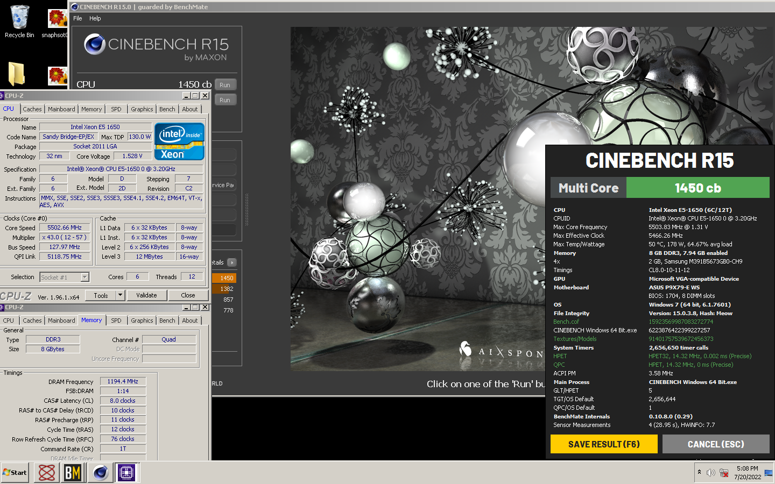775x484 pixels.
Task: Switch to Cinebench via taskbar sphere icon
Action: pos(100,473)
